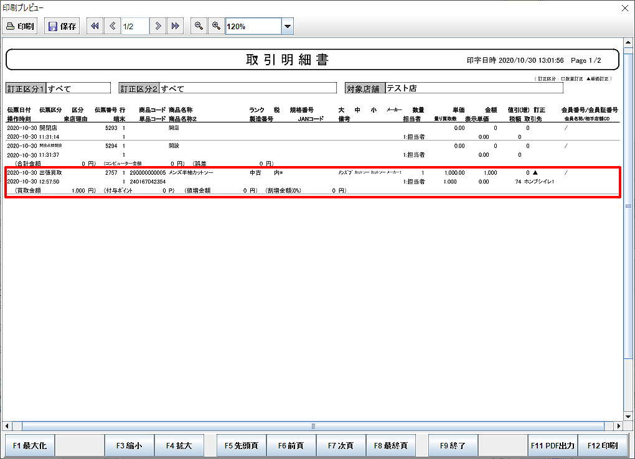
Task: Click the vertical scrollbar down arrow
Action: [x=628, y=415]
